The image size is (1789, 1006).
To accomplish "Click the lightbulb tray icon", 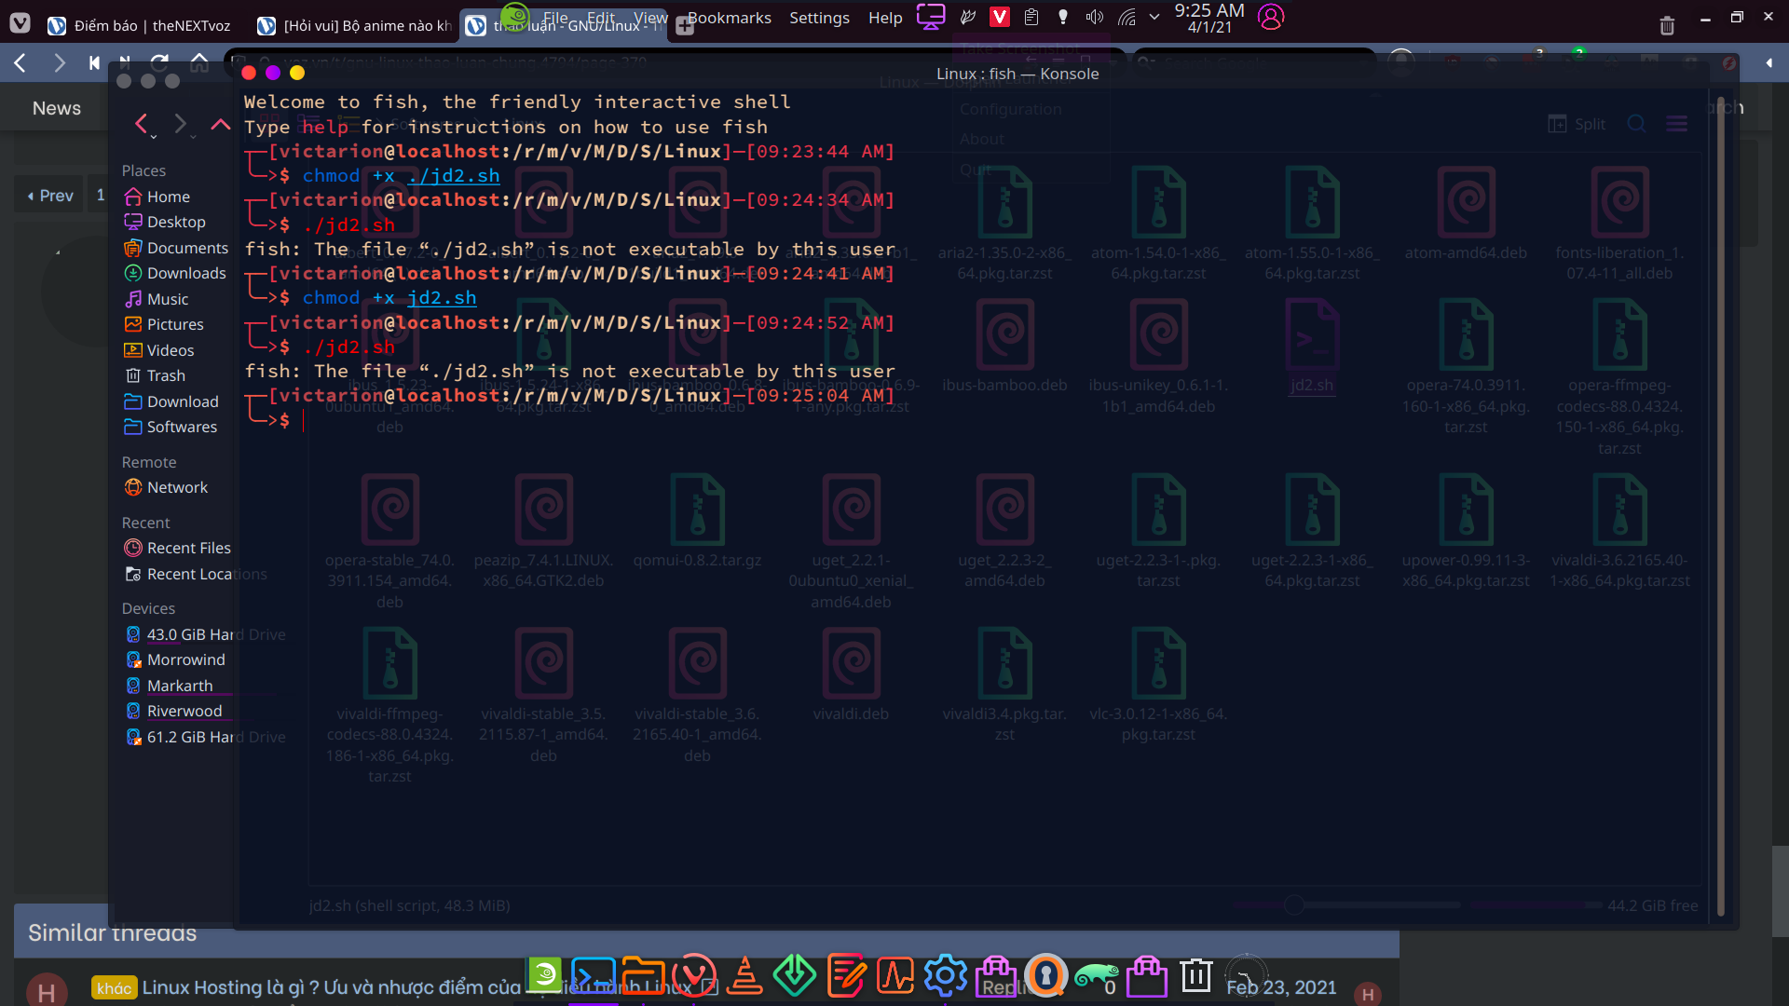I will point(1063,17).
